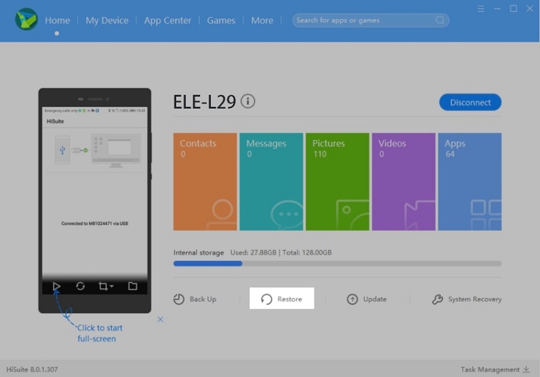The height and width of the screenshot is (377, 540).
Task: Open the More menu
Action: pyautogui.click(x=262, y=21)
